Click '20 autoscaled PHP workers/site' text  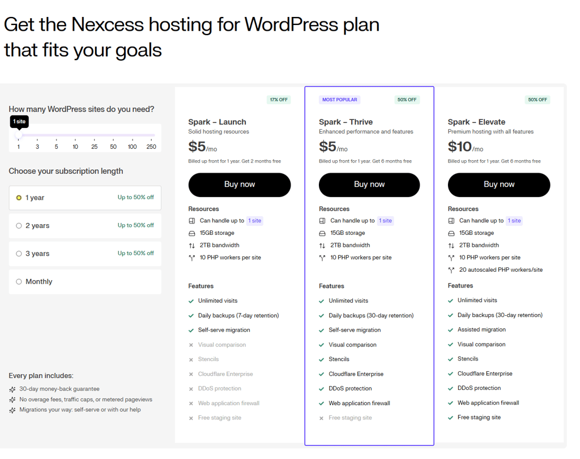tap(501, 270)
